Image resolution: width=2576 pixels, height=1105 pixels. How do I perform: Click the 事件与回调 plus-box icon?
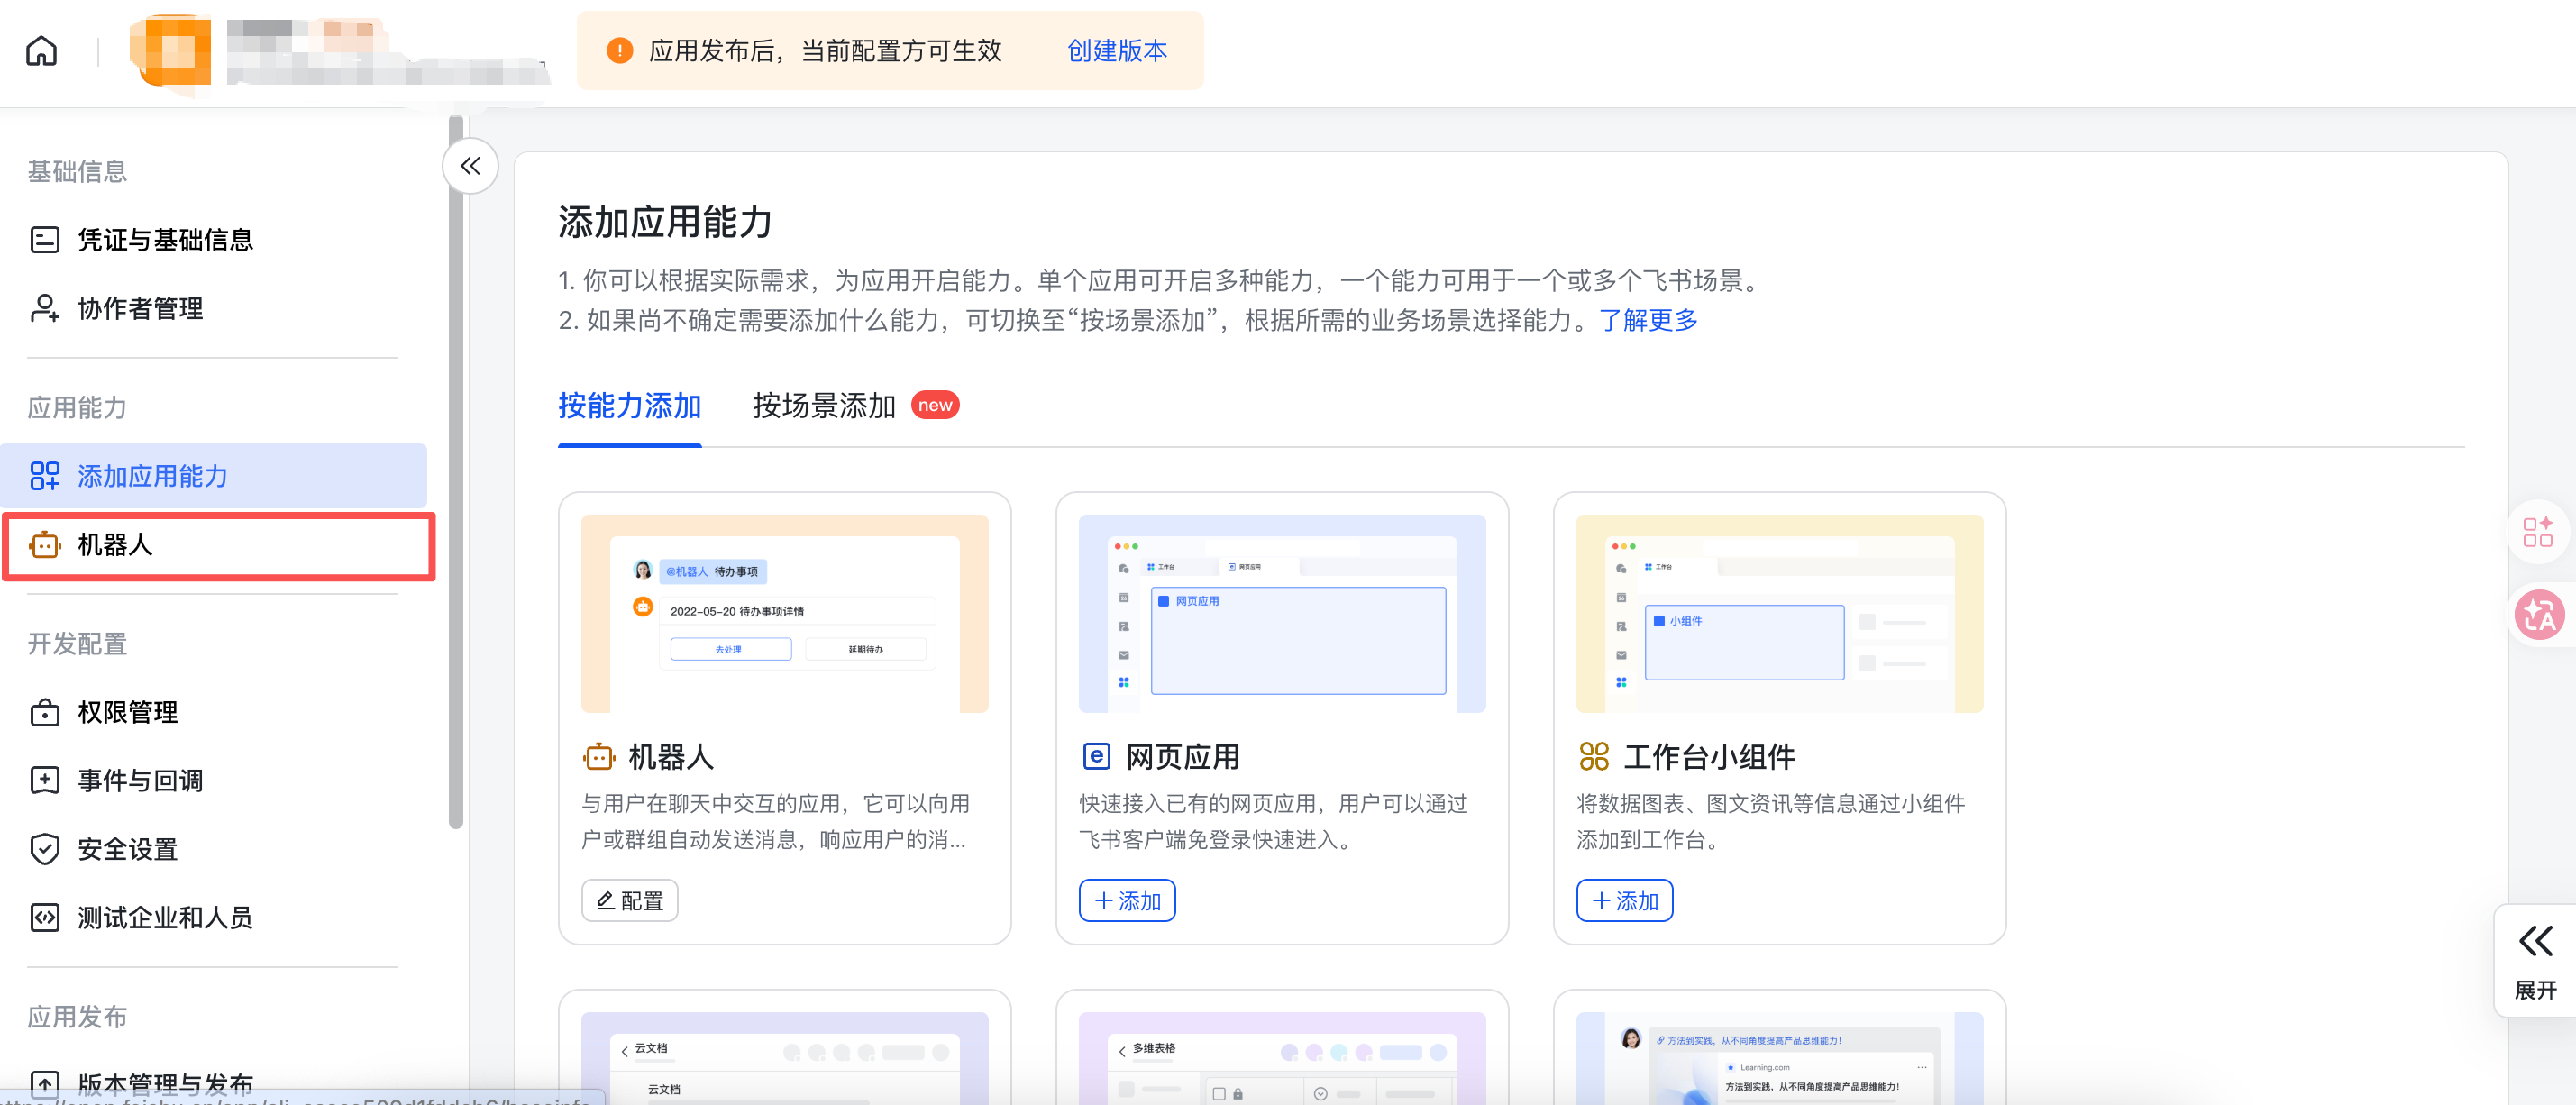click(x=44, y=780)
